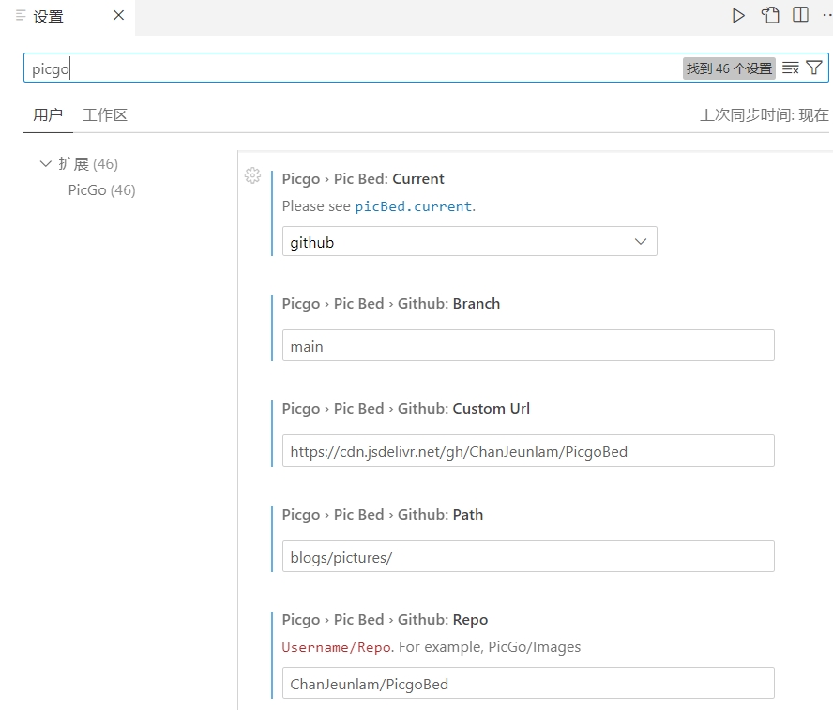The height and width of the screenshot is (710, 833).
Task: Click the gear icon beside Pic Bed: Current
Action: point(253,175)
